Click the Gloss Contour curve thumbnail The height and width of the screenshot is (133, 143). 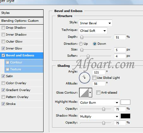(x=84, y=93)
